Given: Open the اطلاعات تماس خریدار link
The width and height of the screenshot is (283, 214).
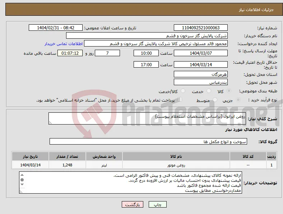Looking at the screenshot, I should click(64, 44).
